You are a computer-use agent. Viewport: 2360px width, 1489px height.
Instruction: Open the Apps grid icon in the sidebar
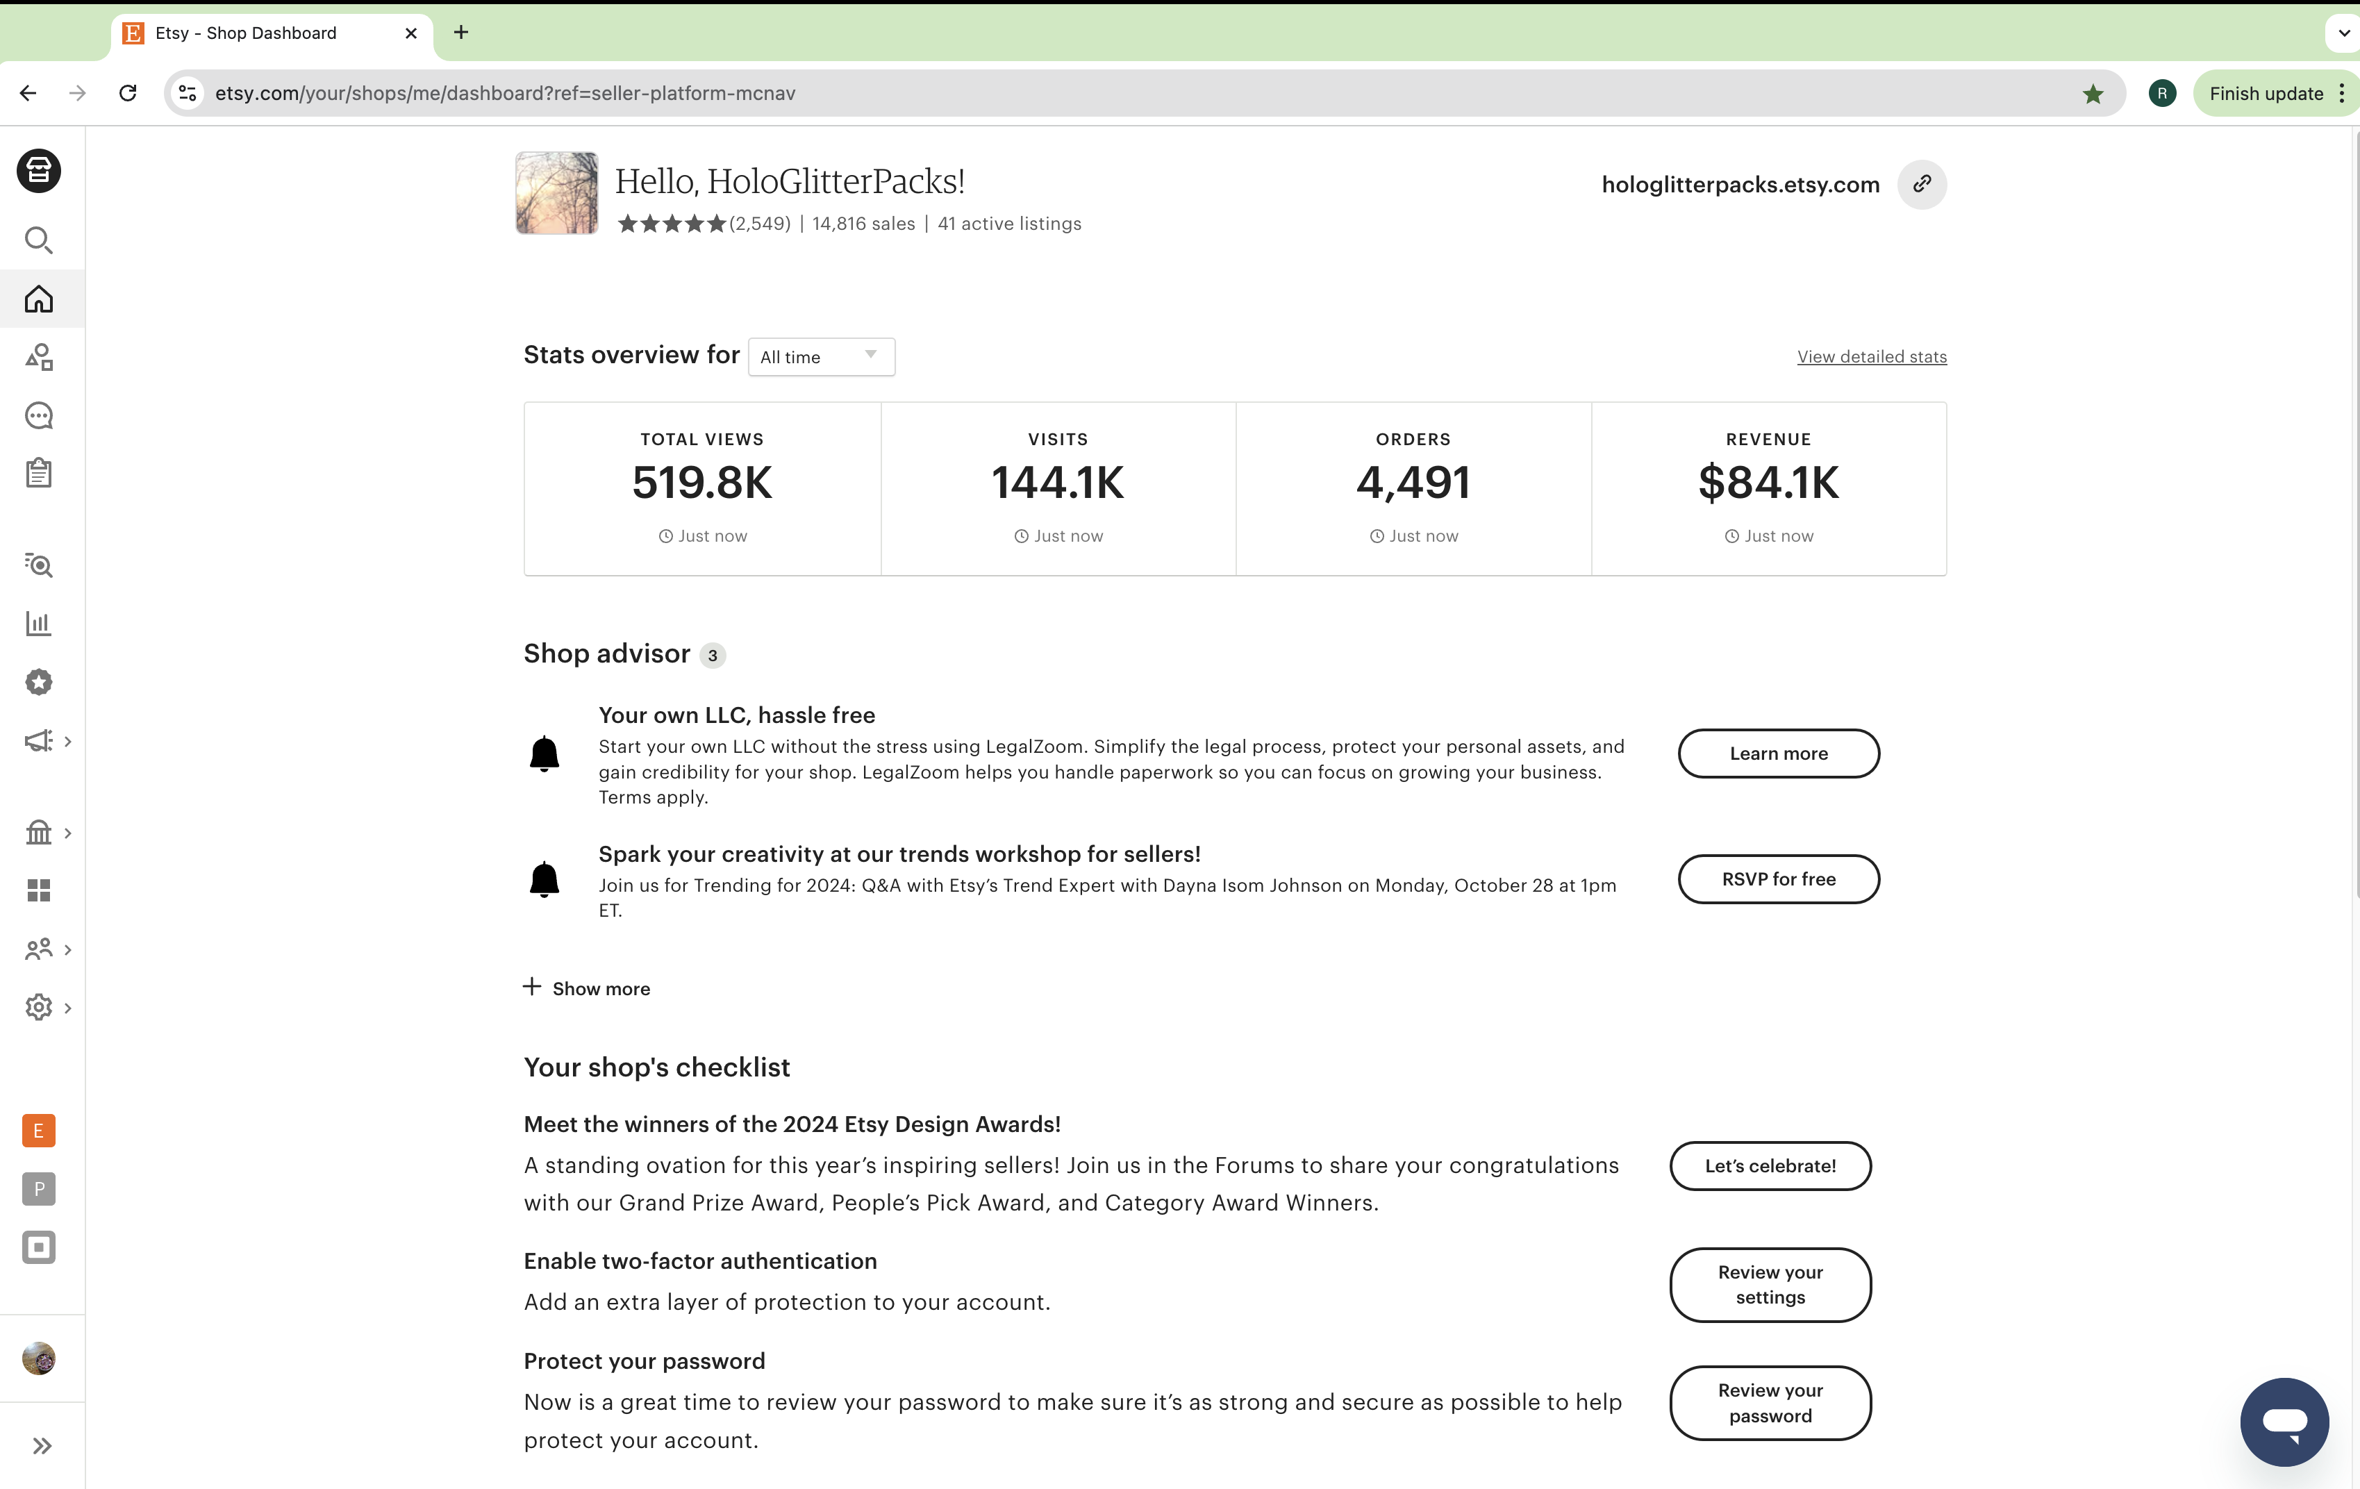click(38, 890)
